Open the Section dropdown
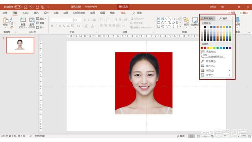 click(x=40, y=27)
